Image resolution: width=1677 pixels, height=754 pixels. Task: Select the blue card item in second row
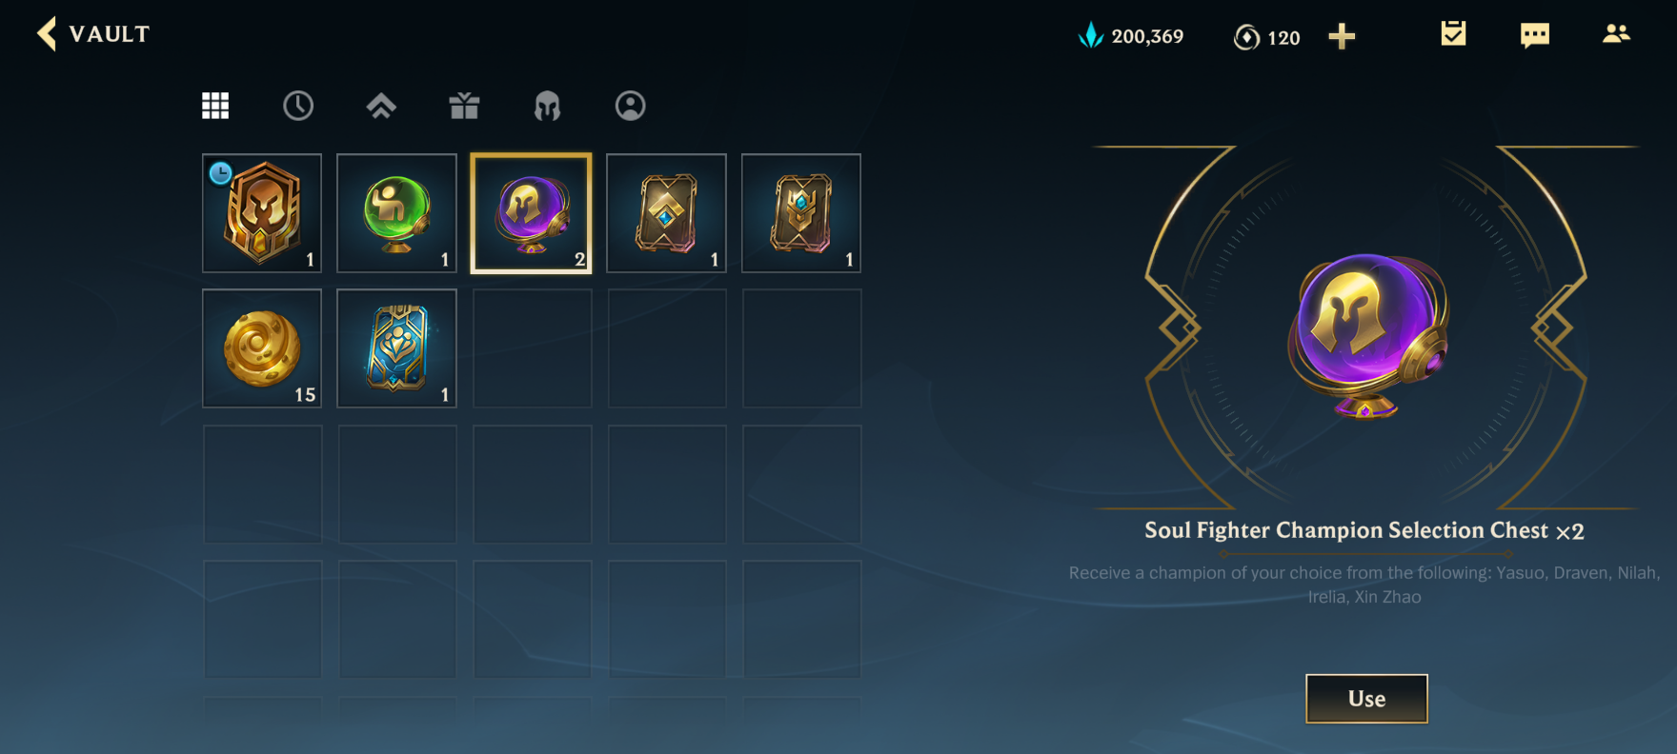(396, 348)
